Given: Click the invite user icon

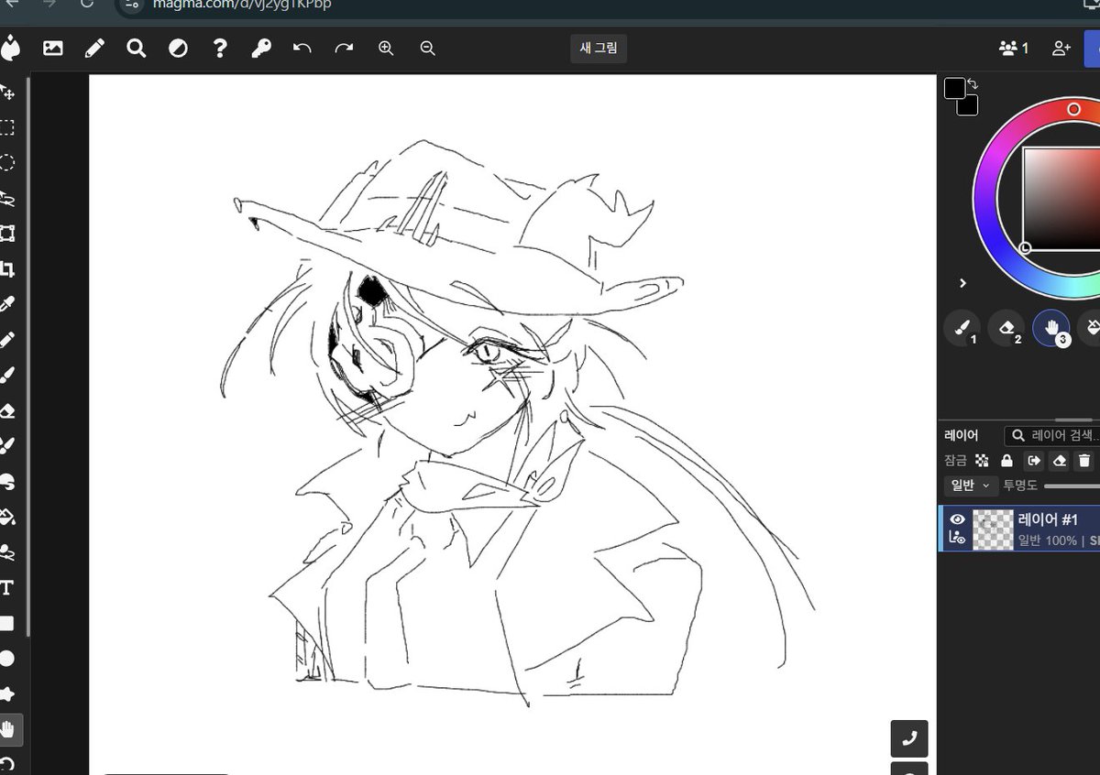Looking at the screenshot, I should click(1061, 49).
